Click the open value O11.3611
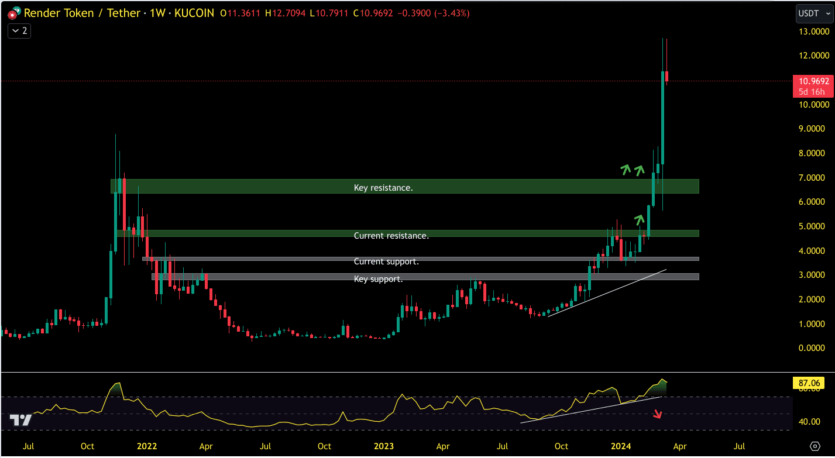This screenshot has height=458, width=835. pyautogui.click(x=240, y=12)
